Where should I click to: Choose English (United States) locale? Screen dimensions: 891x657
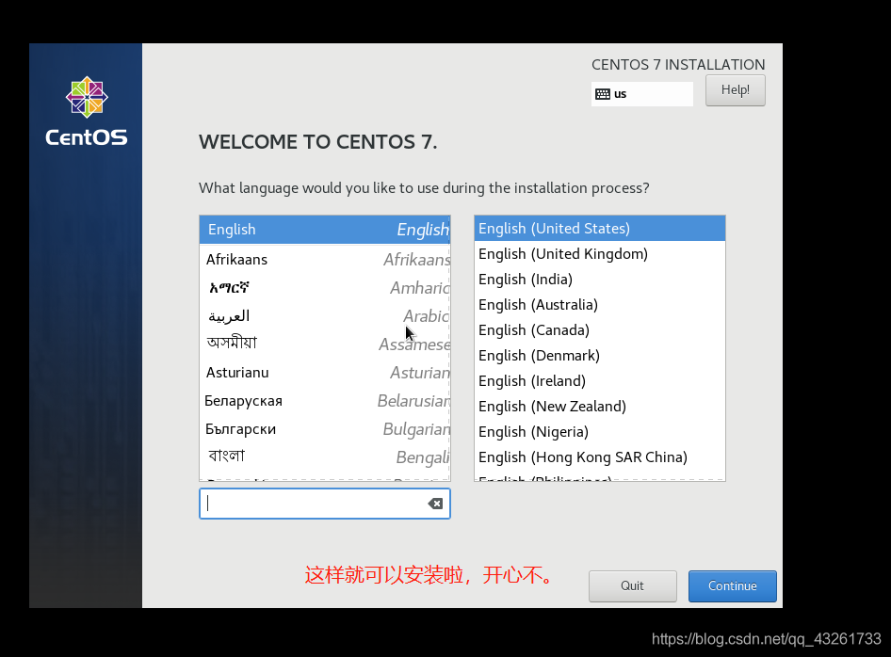pos(599,229)
